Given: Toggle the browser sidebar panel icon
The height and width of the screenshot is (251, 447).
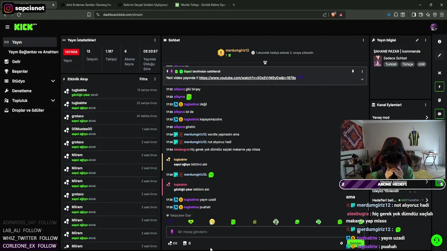Looking at the screenshot, I should 414,15.
